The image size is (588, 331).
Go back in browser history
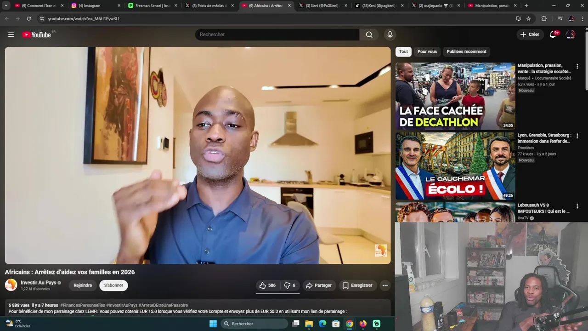[6, 18]
